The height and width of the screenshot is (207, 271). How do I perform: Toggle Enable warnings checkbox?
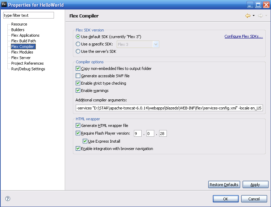(x=78, y=91)
